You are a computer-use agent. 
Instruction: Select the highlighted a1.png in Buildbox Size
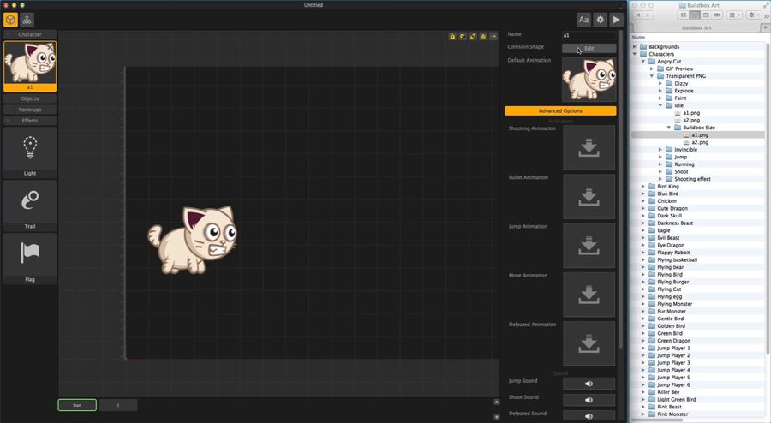click(698, 134)
